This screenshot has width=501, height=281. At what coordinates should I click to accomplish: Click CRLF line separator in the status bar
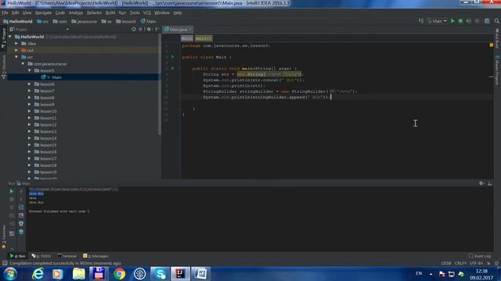pyautogui.click(x=460, y=263)
